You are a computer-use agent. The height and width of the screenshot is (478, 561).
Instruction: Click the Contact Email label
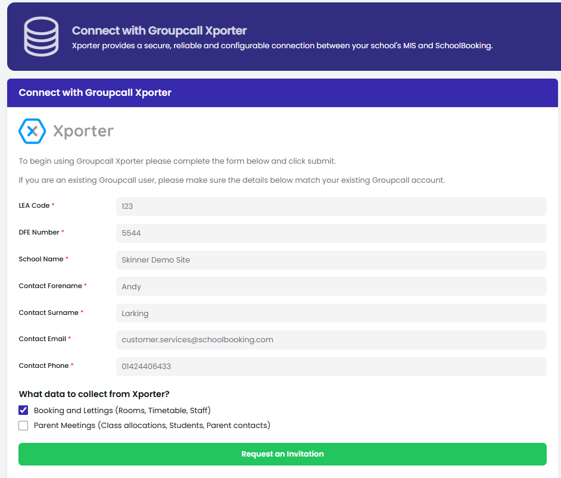coord(42,339)
